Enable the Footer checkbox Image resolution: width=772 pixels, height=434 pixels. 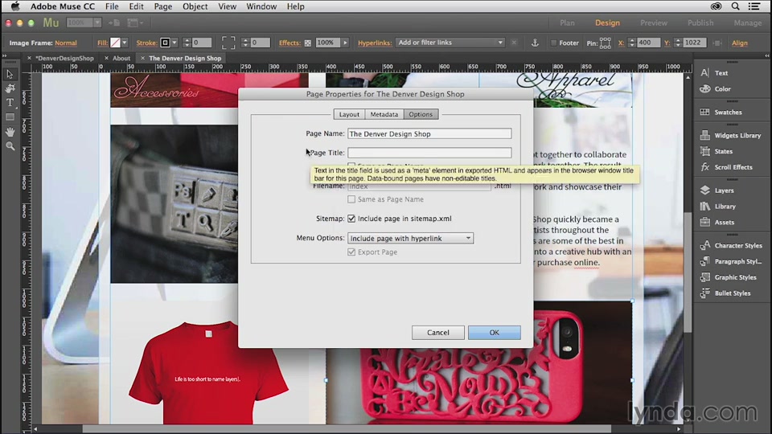tap(553, 43)
